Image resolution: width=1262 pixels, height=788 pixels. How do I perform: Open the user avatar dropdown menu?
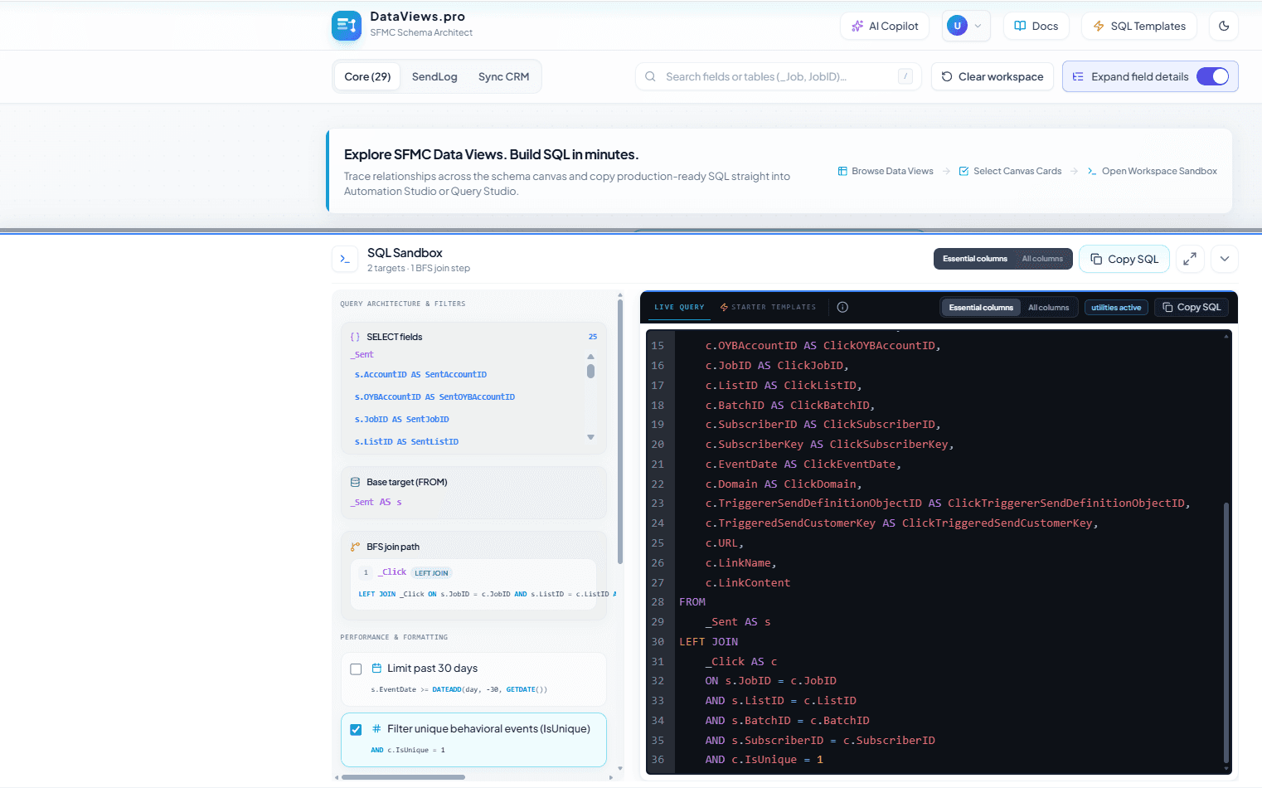[966, 26]
